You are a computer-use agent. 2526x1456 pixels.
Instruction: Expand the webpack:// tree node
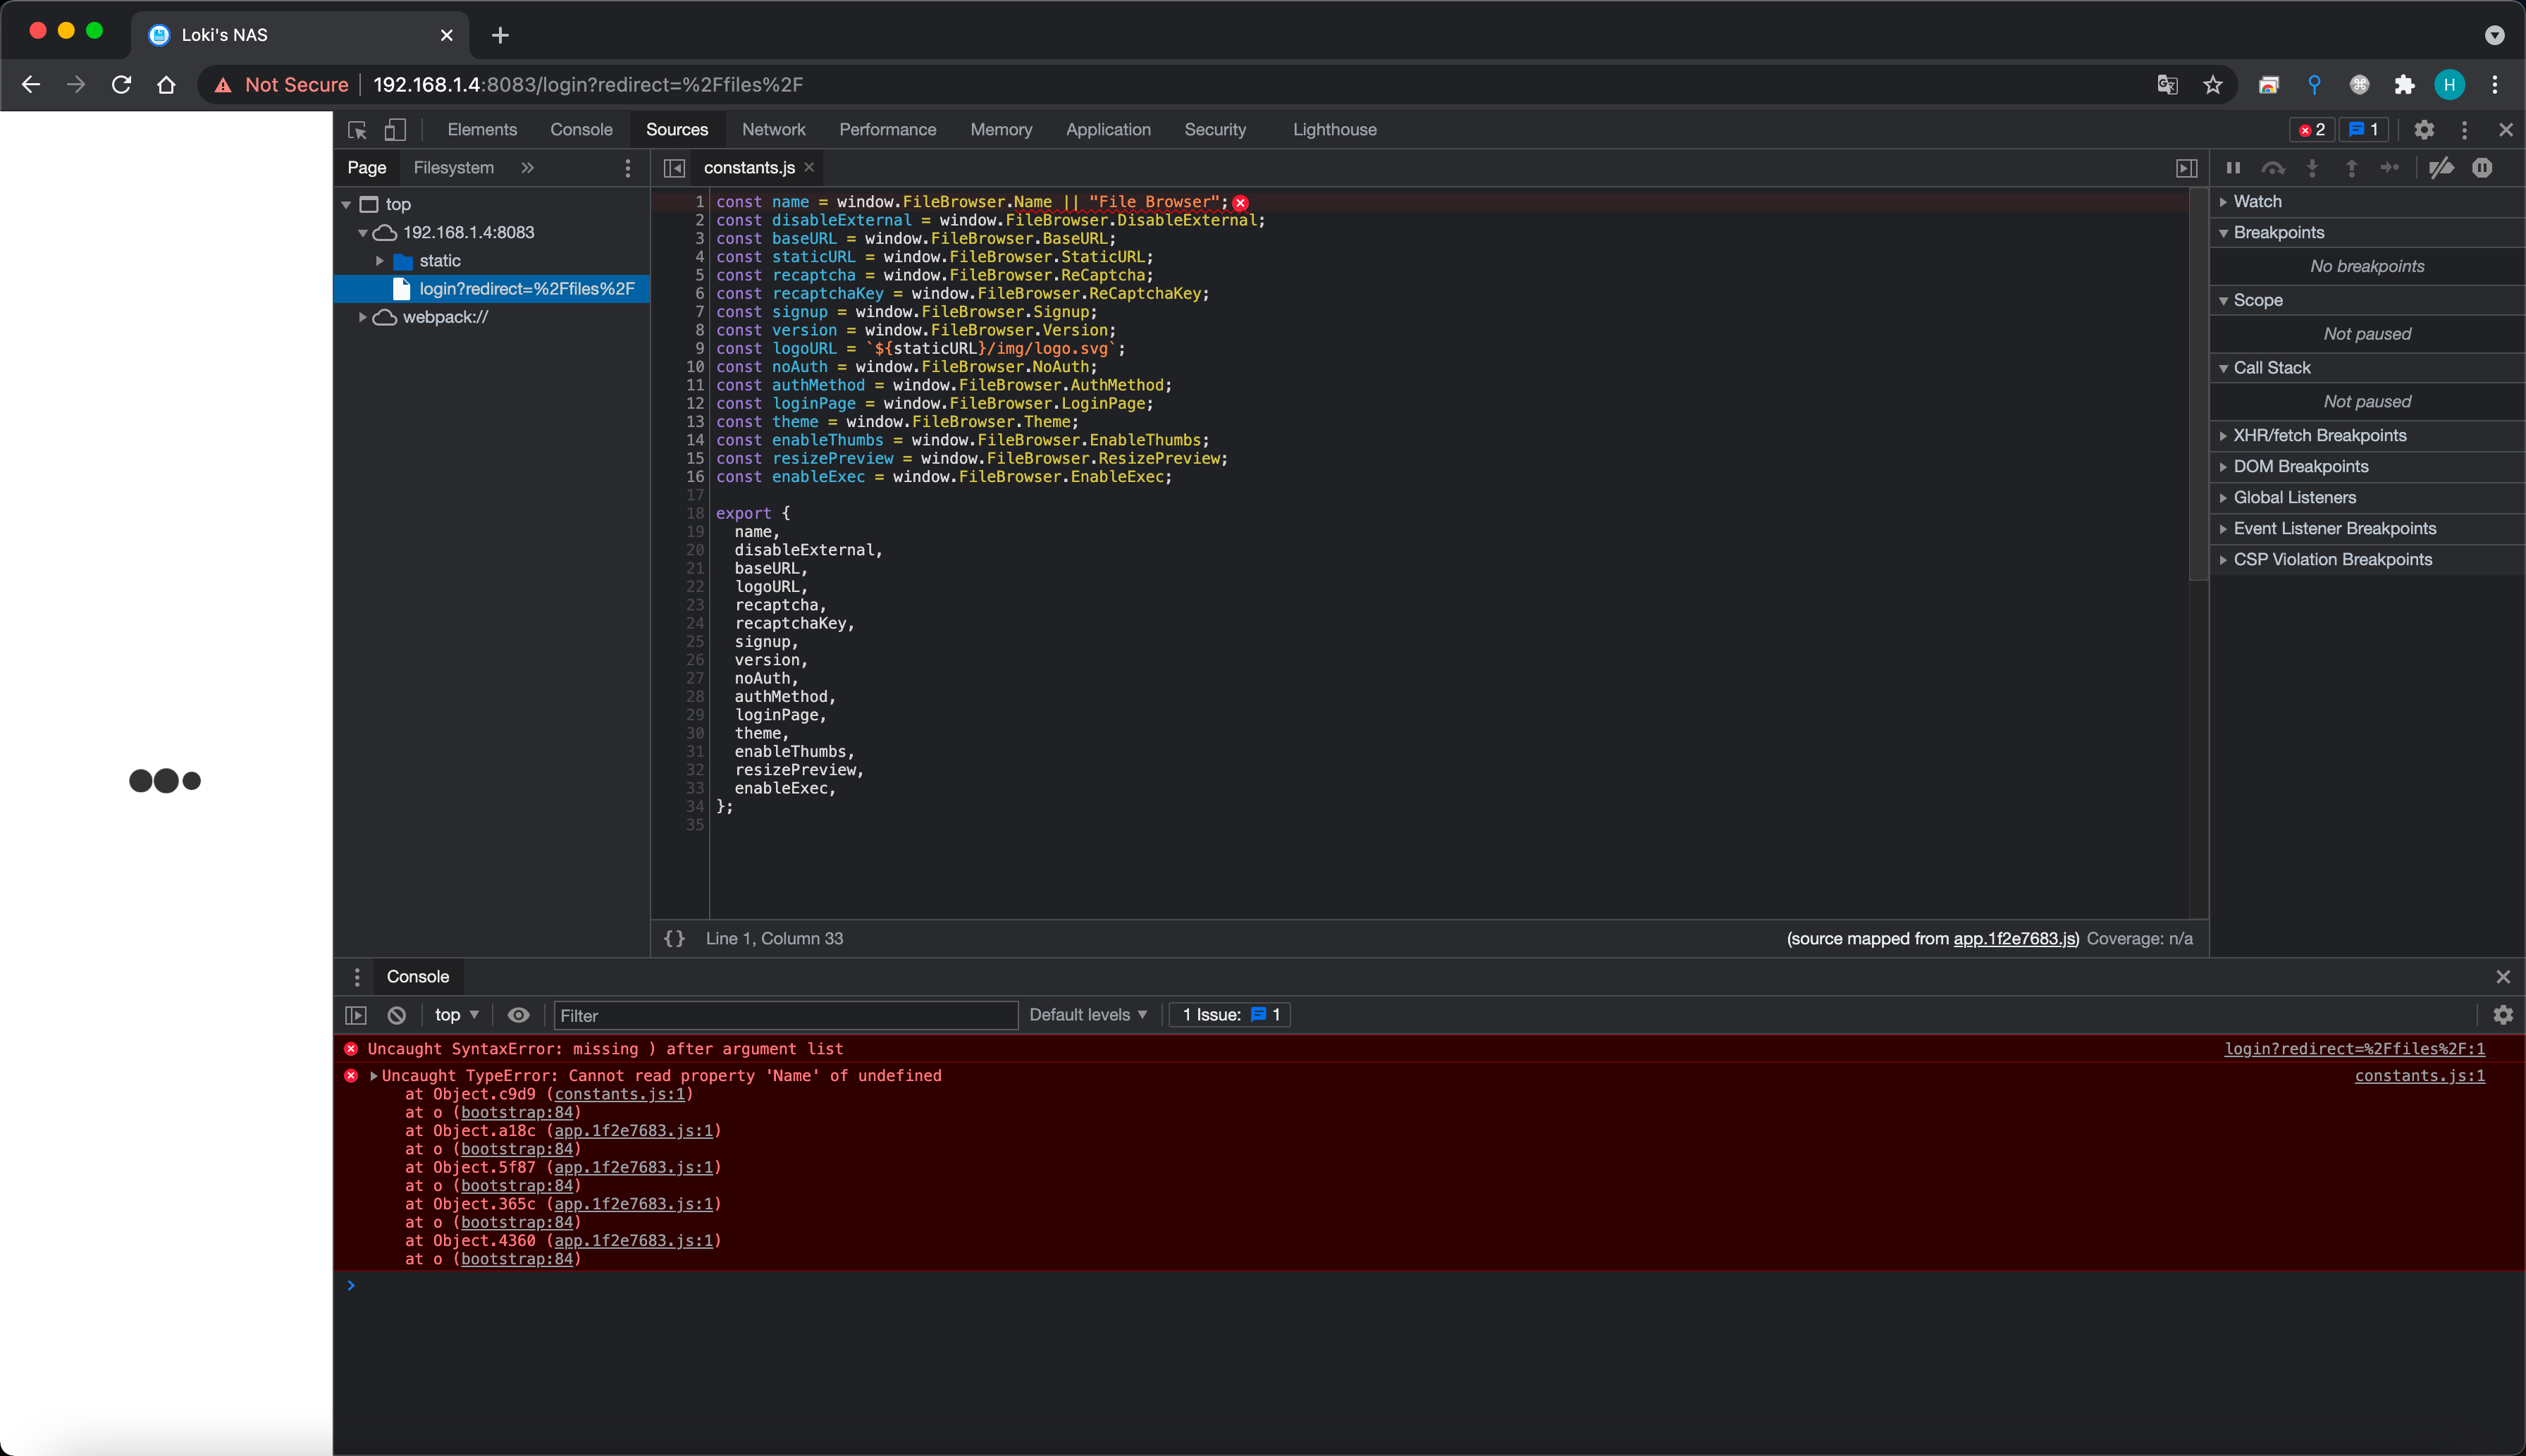363,317
